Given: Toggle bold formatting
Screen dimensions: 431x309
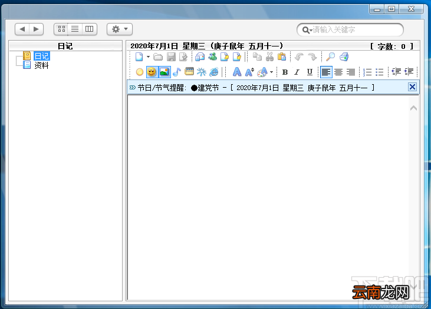Looking at the screenshot, I should tap(285, 72).
